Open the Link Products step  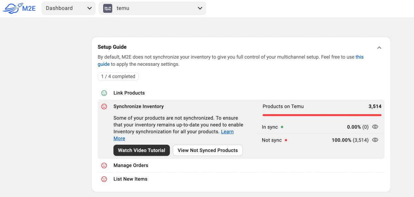(x=129, y=93)
